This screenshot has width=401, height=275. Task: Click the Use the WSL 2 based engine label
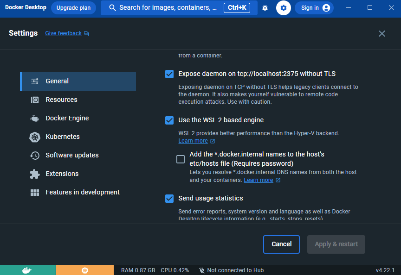(x=221, y=120)
